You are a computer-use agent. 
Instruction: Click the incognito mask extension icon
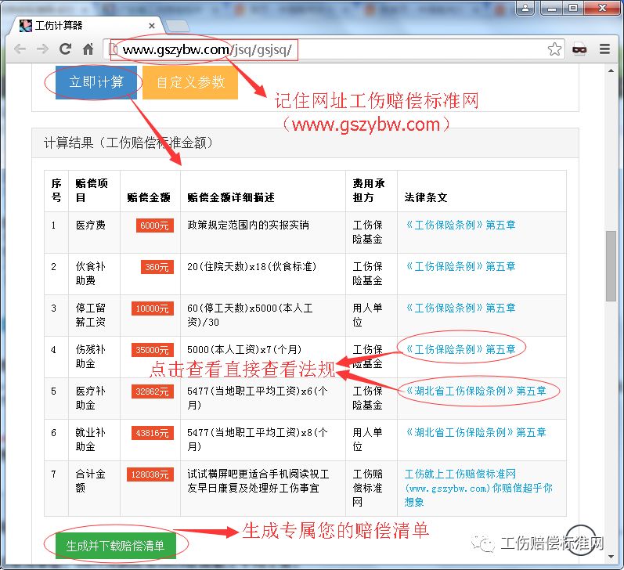pyautogui.click(x=579, y=49)
